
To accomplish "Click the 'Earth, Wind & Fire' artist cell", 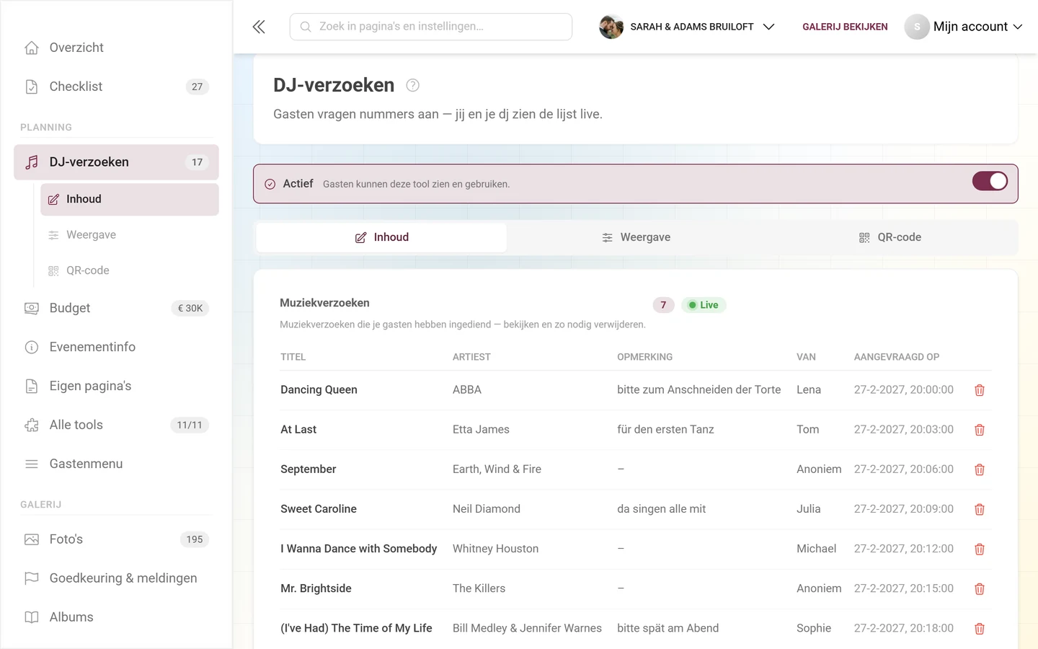I will (x=497, y=469).
